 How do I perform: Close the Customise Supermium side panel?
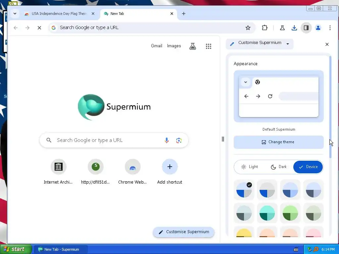pos(327,44)
